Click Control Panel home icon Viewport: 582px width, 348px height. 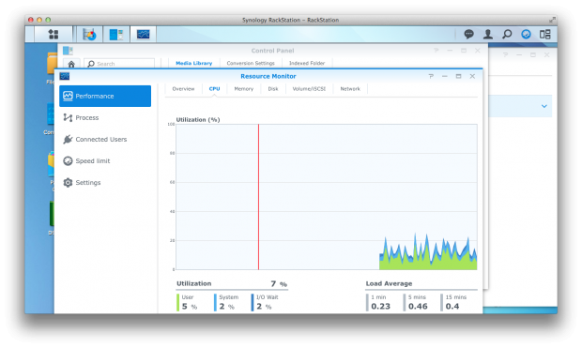(x=71, y=64)
